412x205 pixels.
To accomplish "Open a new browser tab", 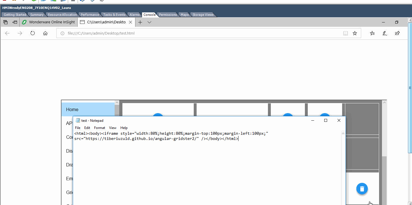I will click(140, 22).
